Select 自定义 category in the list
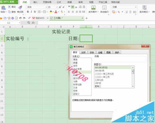The height and width of the screenshot is (123, 155). coord(76,94)
